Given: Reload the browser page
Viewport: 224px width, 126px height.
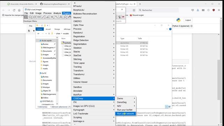Looking at the screenshot, I should (14, 10).
